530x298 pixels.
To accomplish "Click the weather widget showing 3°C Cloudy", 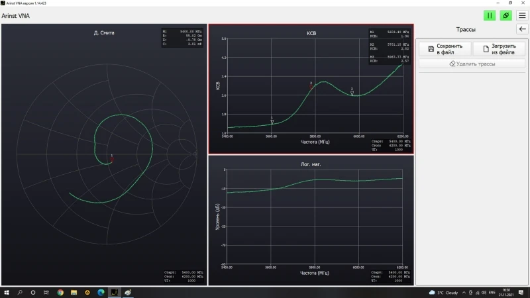I will click(x=443, y=293).
